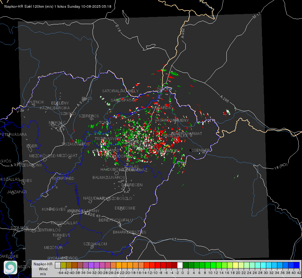Click the JASZAPATI town label

[x=17, y=192]
